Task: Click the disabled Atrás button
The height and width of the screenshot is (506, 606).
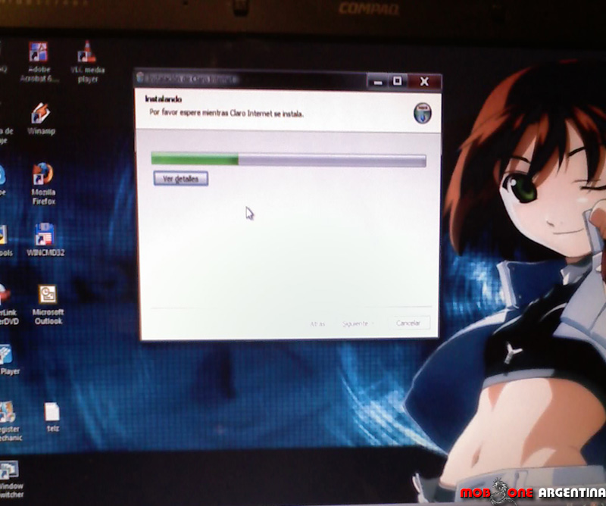Action: point(317,323)
